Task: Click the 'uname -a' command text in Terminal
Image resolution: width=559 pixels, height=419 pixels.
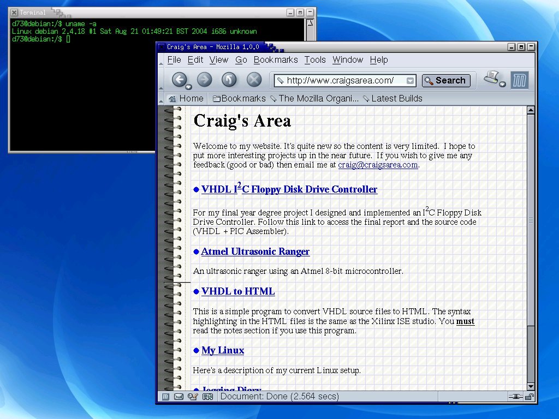Action: coord(81,24)
